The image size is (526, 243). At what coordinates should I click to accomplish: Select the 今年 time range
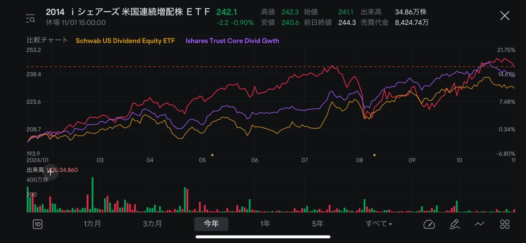click(211, 224)
